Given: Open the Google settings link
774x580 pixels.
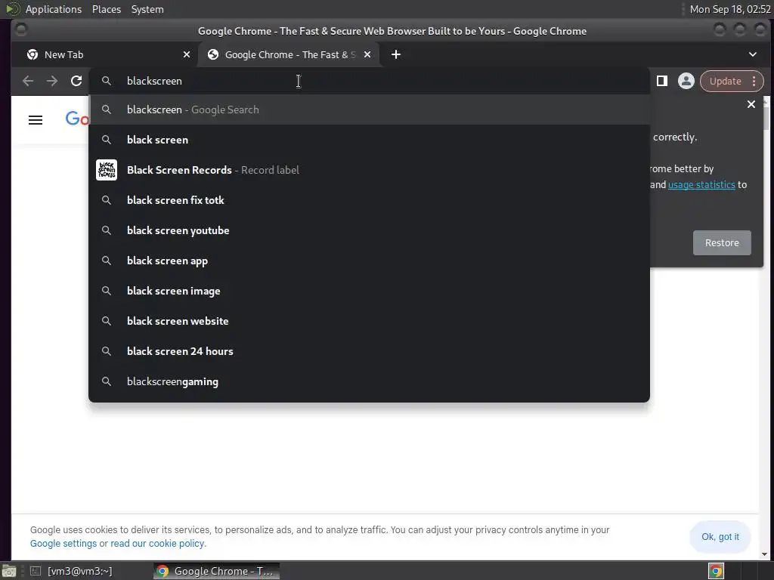Looking at the screenshot, I should click(x=63, y=544).
